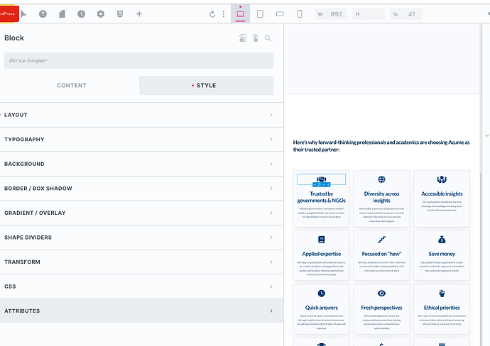This screenshot has height=346, width=490.
Task: Open the three-dot breakpoint options menu
Action: pyautogui.click(x=224, y=14)
